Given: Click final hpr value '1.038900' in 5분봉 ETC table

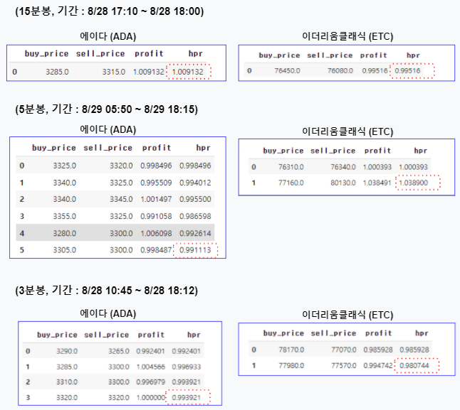Looking at the screenshot, I should tap(413, 183).
